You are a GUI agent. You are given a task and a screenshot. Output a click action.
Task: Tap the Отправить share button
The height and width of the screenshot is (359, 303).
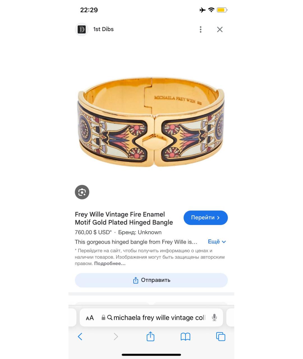point(151,280)
